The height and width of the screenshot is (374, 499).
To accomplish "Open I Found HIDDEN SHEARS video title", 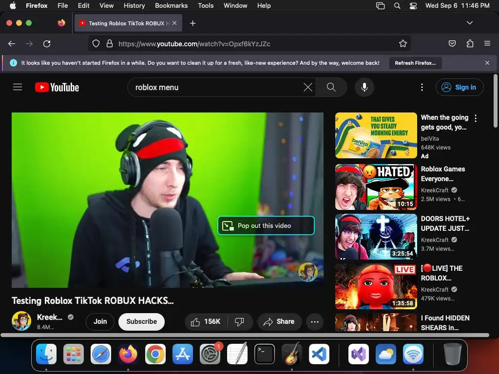I will point(445,323).
